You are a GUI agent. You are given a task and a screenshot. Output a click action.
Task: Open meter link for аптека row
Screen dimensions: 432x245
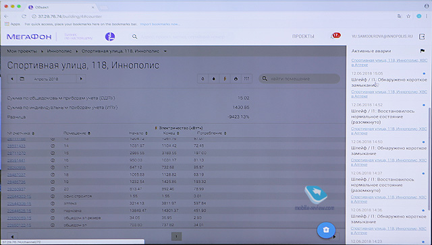(19, 203)
